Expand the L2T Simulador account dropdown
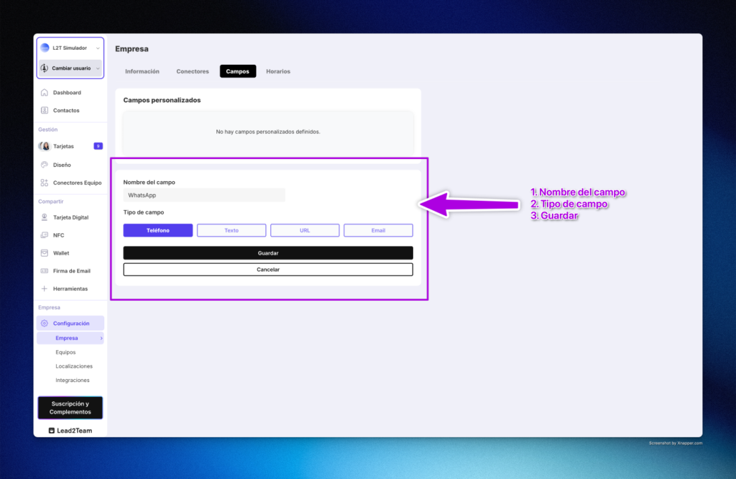 [97, 48]
